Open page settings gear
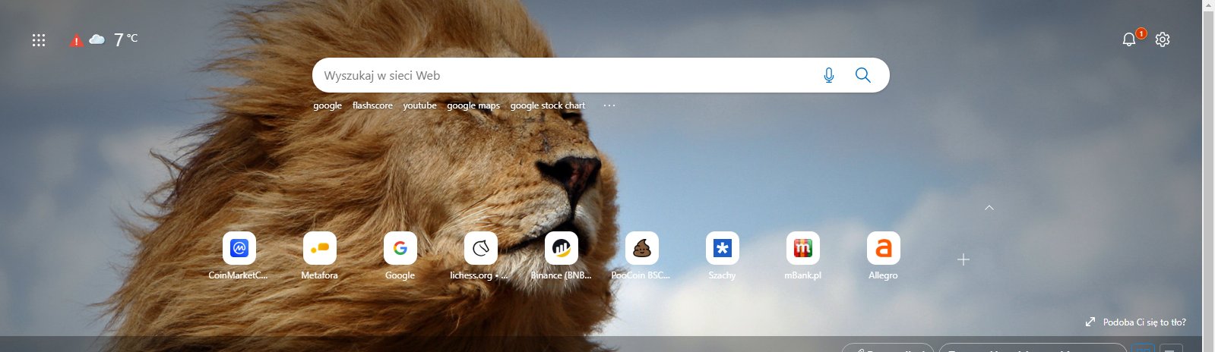Viewport: 1215px width, 352px height. 1163,39
